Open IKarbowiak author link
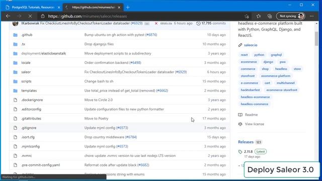 coord(30,24)
